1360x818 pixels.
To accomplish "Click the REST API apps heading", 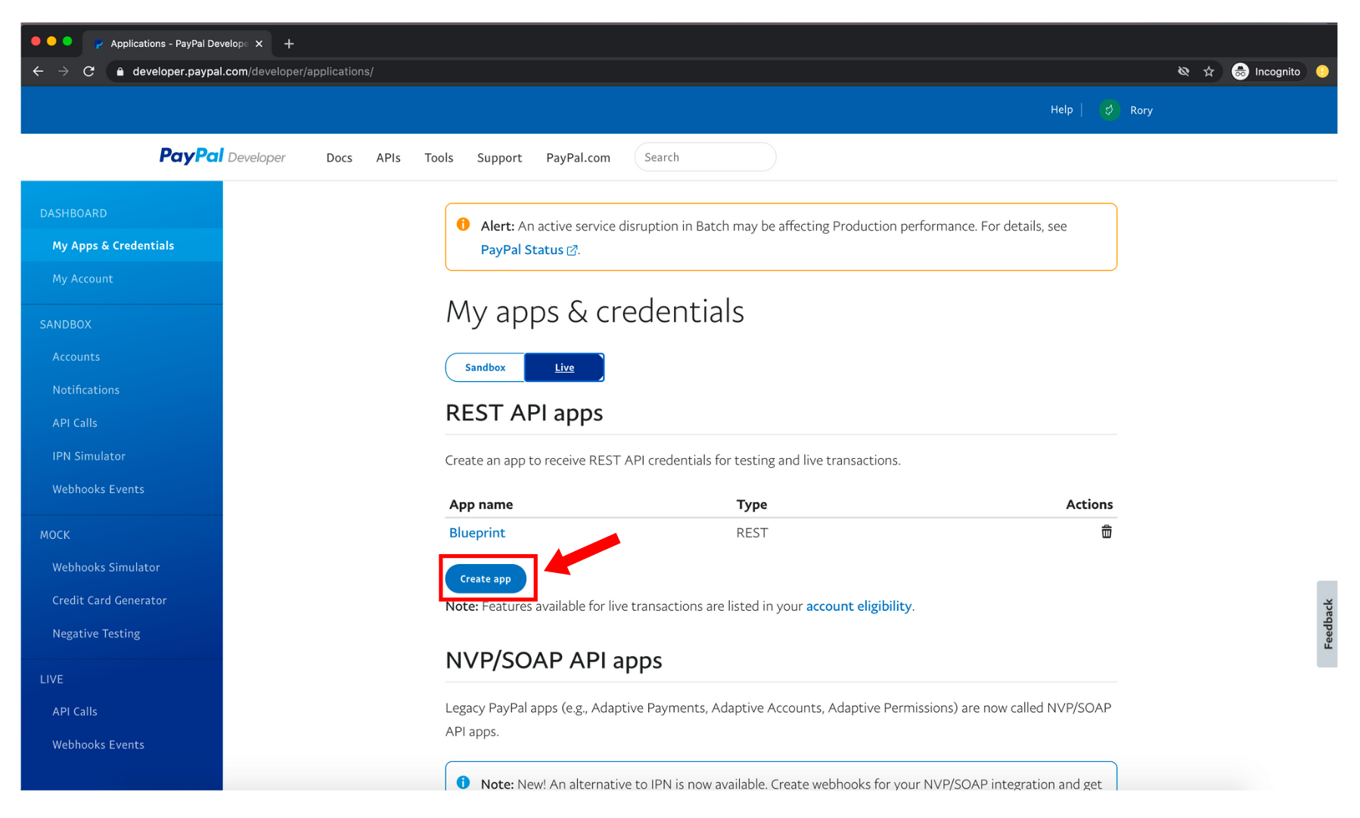I will (524, 413).
